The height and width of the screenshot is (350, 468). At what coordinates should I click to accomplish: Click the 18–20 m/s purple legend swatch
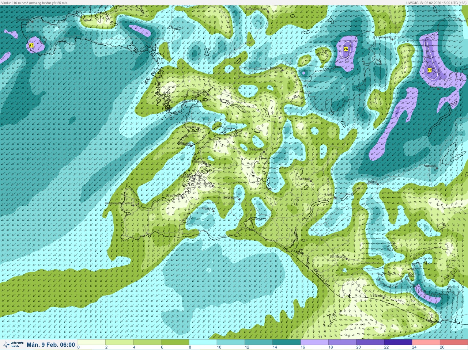tap(342, 342)
